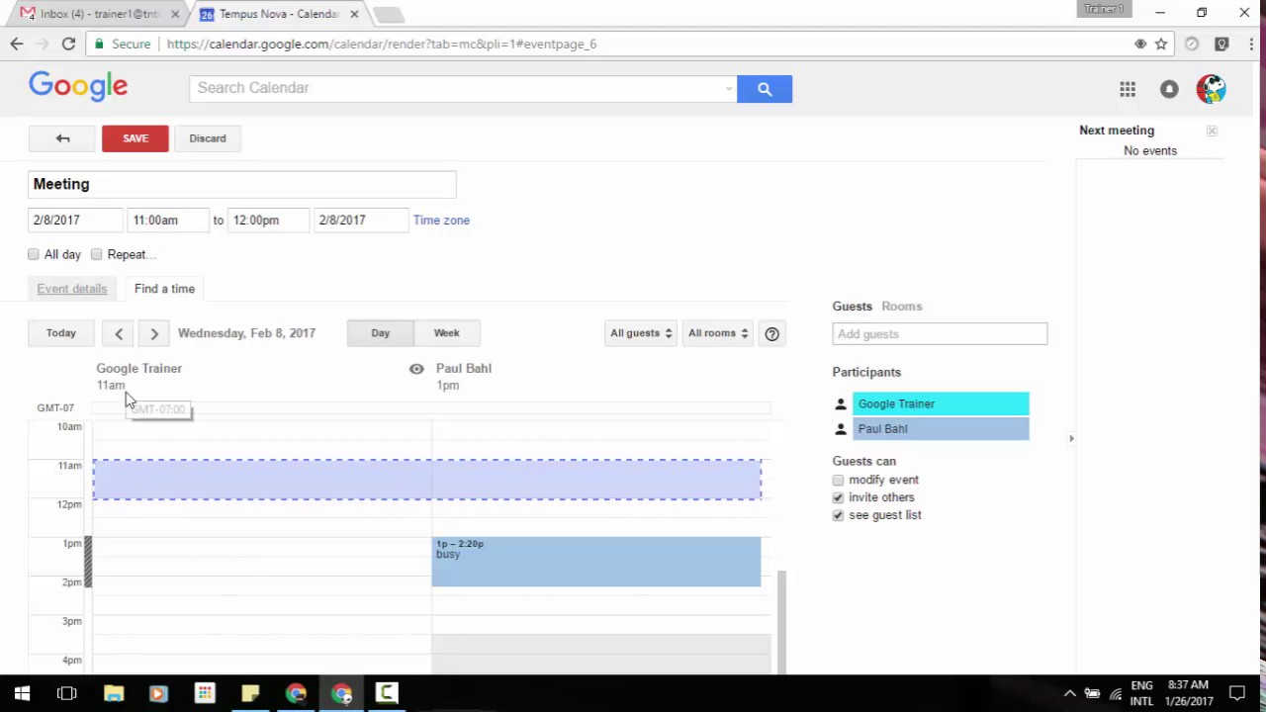Viewport: 1266px width, 712px height.
Task: Open the active Chrome taskbar icon
Action: (341, 693)
